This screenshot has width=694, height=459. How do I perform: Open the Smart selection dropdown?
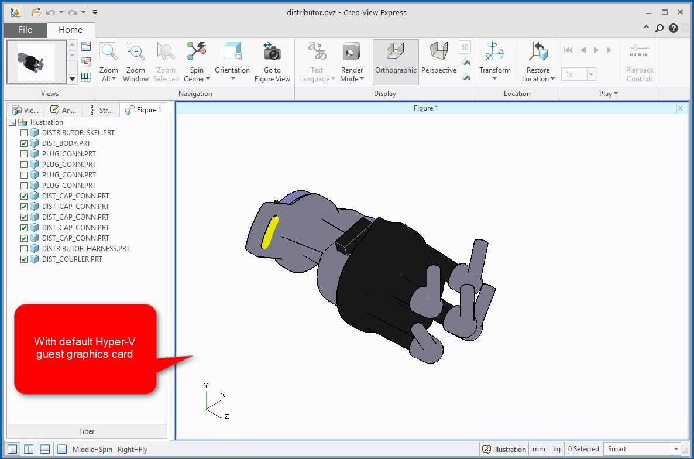click(676, 449)
